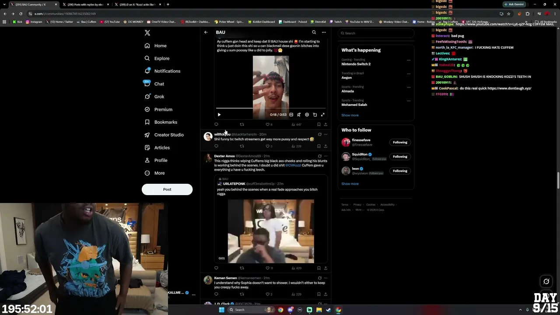Viewport: 560px width, 315px height.
Task: Unfollow SquidRon via Following button
Action: (400, 157)
